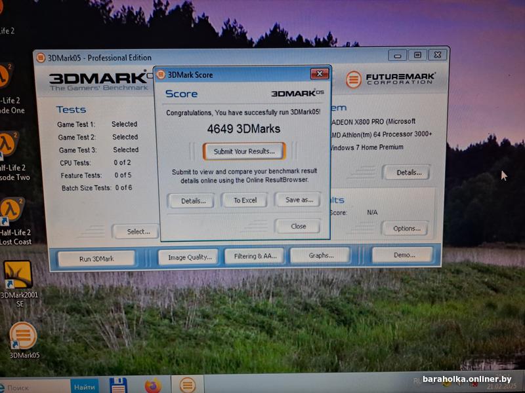Click the 3DMark Score dialog title icon

coord(161,75)
